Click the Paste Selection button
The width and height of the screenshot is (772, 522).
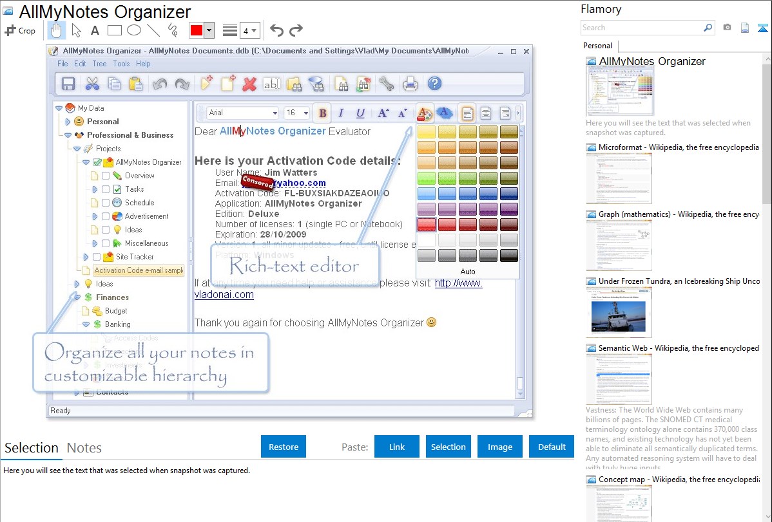[449, 447]
